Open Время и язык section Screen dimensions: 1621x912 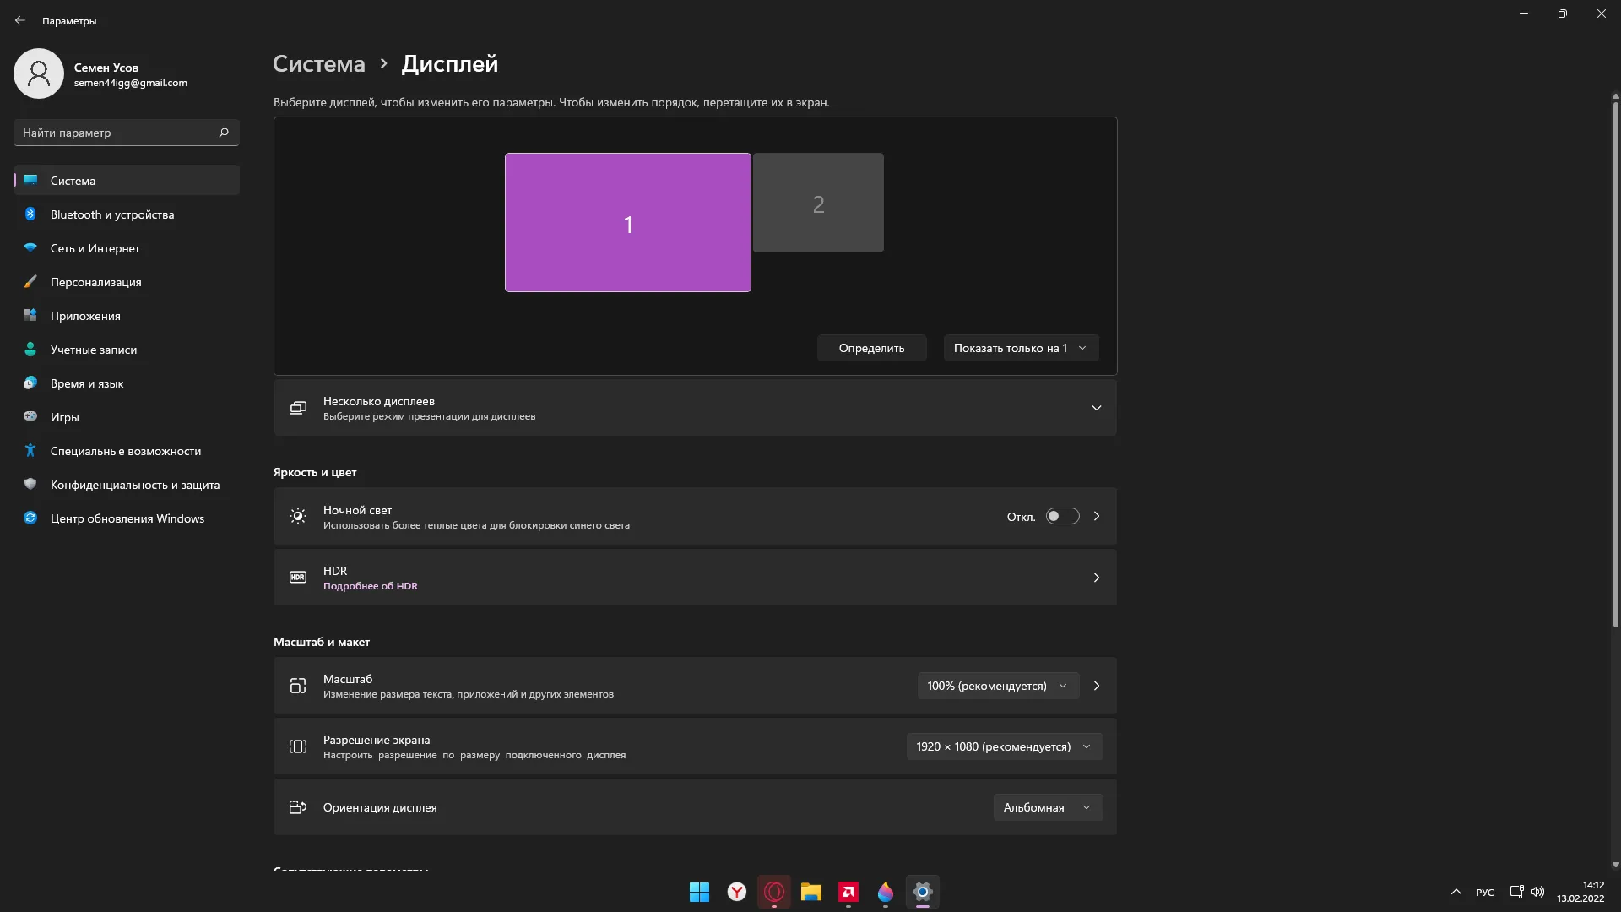(x=127, y=383)
